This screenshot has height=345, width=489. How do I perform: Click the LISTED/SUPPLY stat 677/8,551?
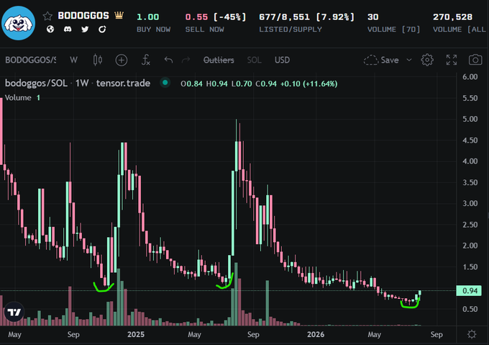[285, 17]
